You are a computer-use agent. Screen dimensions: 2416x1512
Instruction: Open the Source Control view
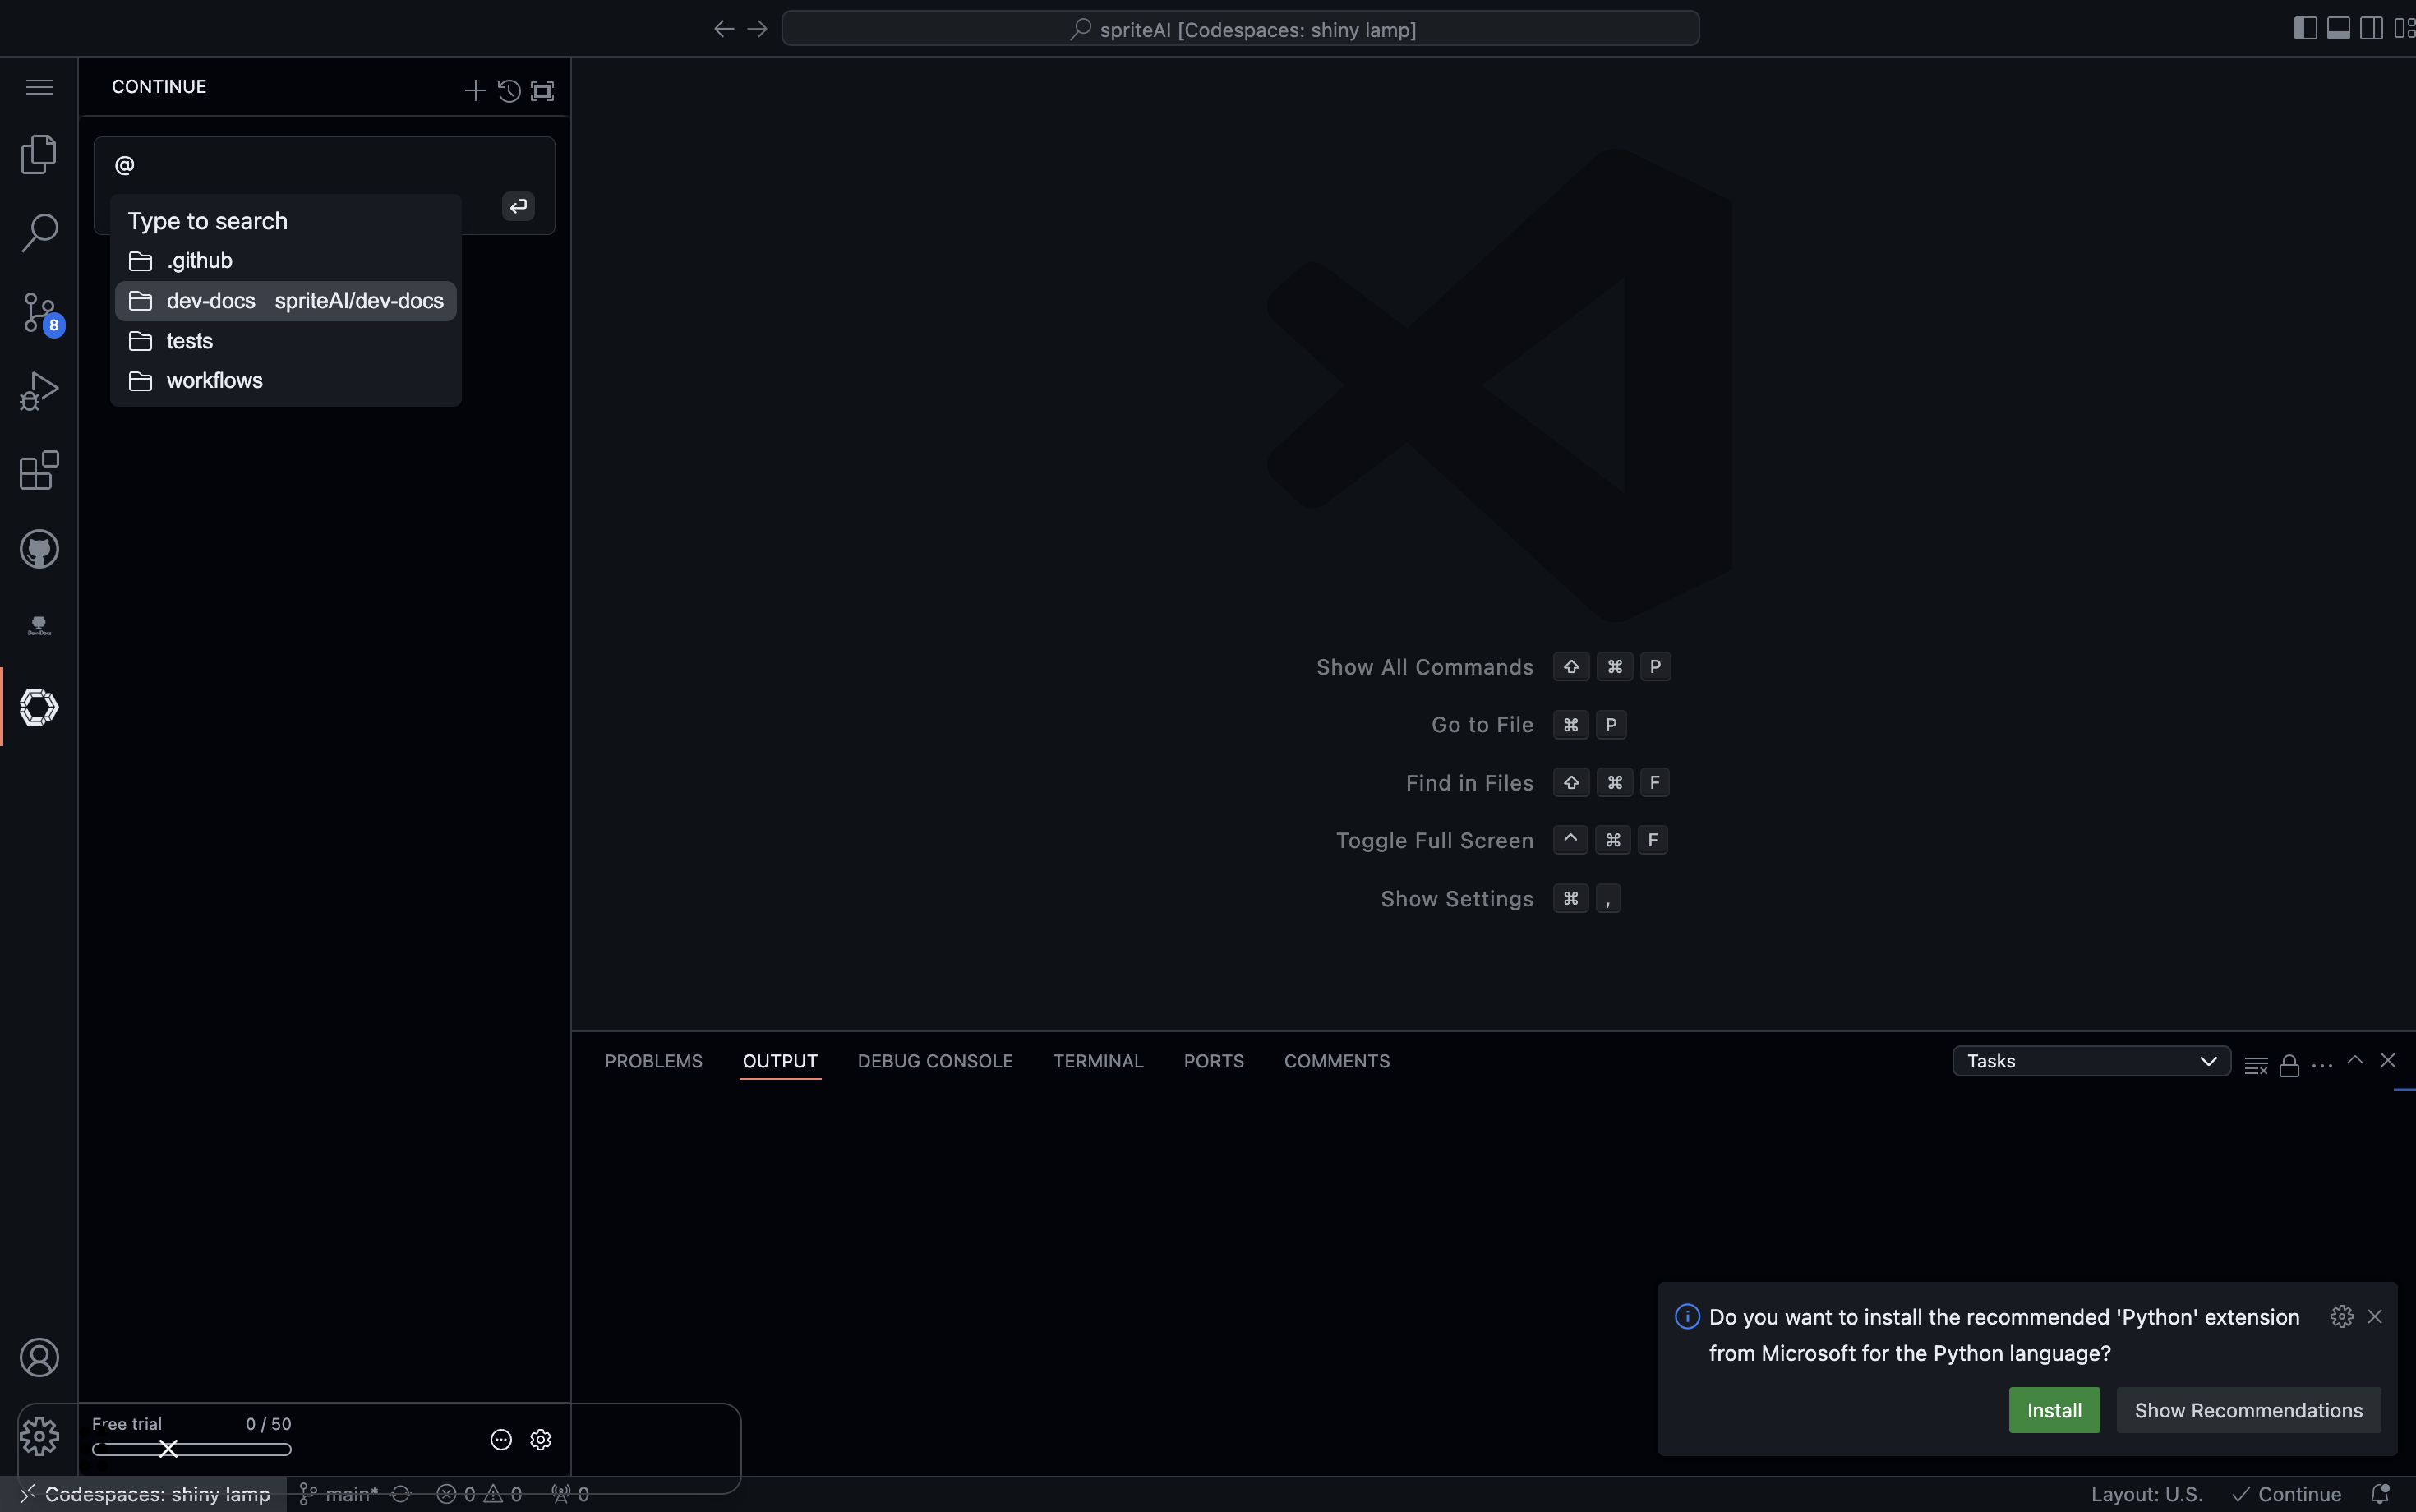tap(38, 312)
